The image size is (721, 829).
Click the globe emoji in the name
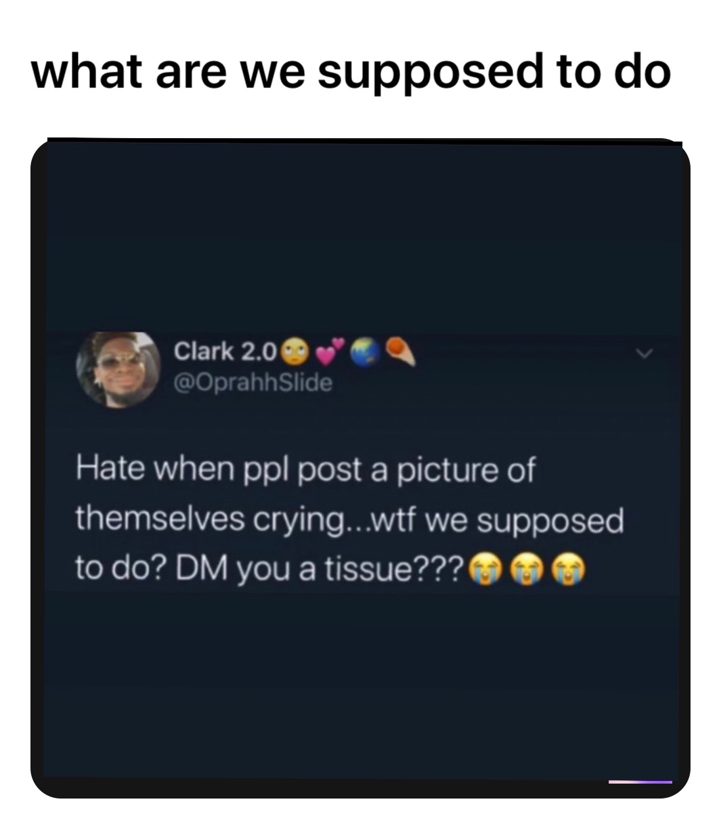tap(364, 351)
